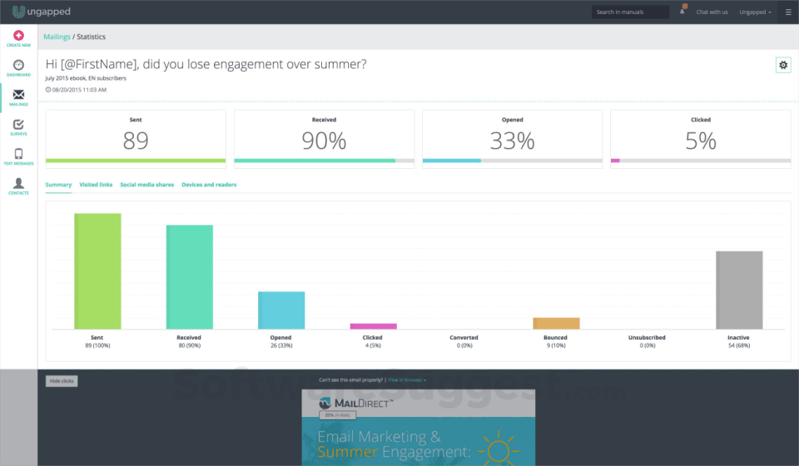Switch to Social media shares tab

[146, 185]
